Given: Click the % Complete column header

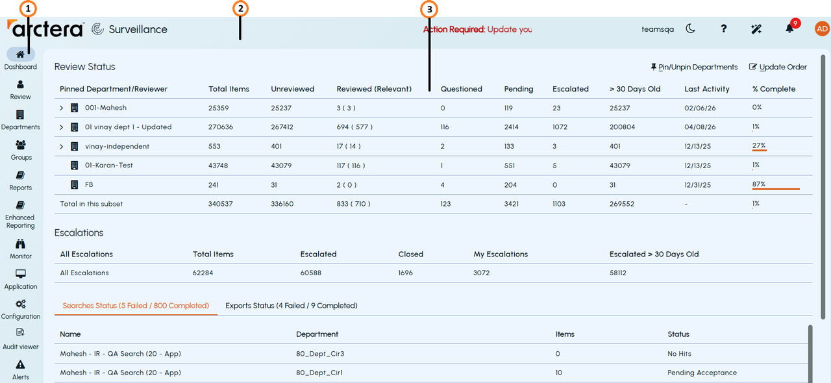Looking at the screenshot, I should (774, 89).
